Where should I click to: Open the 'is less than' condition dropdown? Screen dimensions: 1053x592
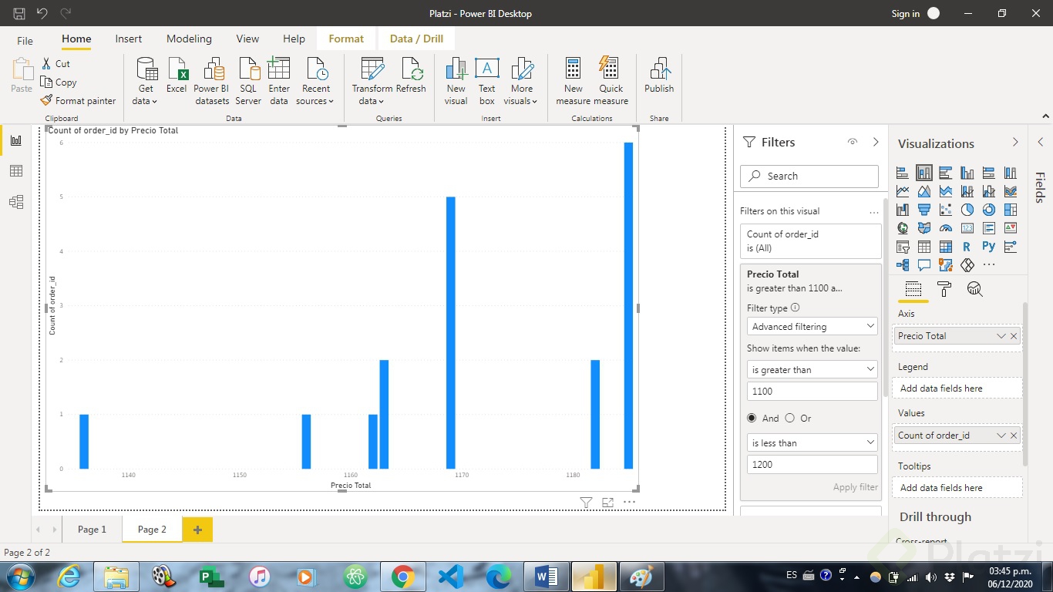[x=812, y=443]
